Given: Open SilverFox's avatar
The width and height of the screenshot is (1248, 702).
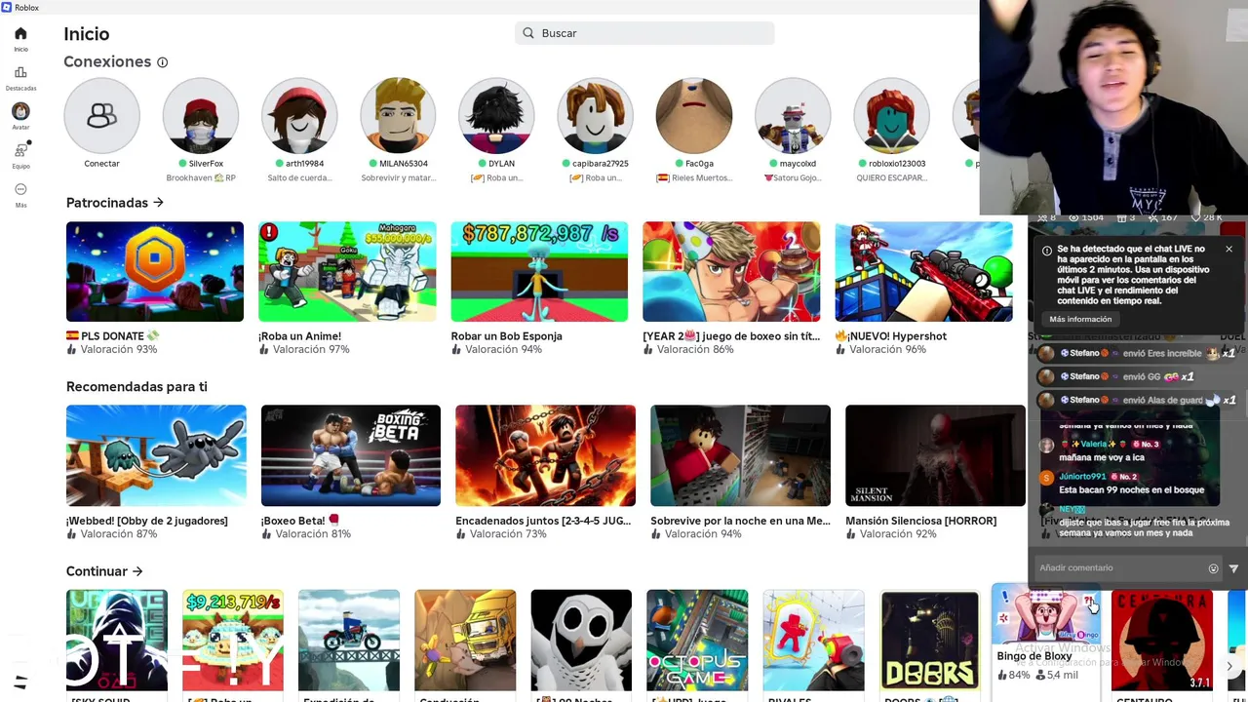Looking at the screenshot, I should (201, 116).
